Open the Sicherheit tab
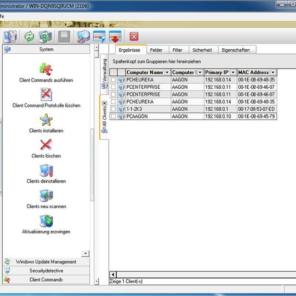 [202, 50]
